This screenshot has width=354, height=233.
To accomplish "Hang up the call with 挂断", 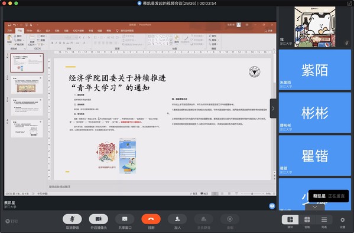I will click(151, 219).
